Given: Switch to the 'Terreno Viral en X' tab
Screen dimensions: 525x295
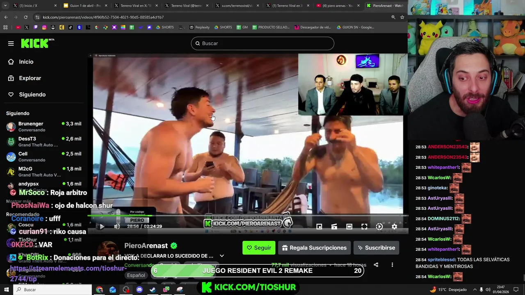Looking at the screenshot, I should tap(136, 6).
